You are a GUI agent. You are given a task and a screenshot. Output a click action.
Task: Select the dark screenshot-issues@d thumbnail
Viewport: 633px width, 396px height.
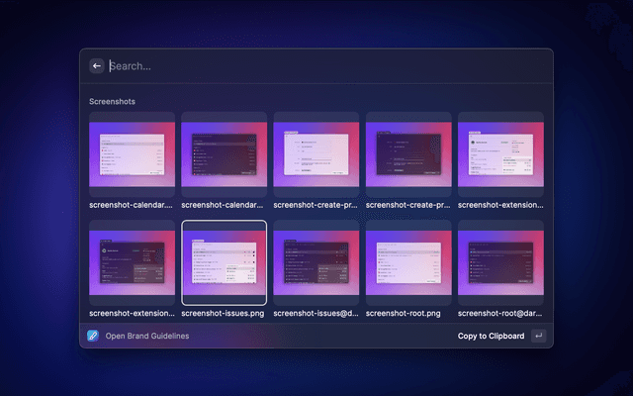tap(316, 263)
